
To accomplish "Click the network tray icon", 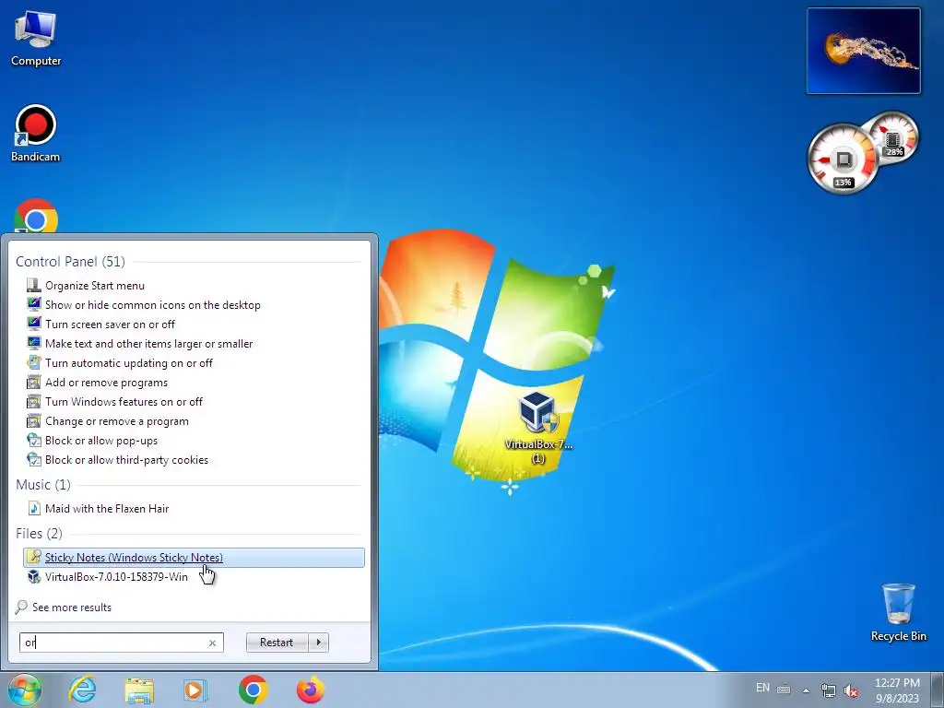I will [829, 690].
